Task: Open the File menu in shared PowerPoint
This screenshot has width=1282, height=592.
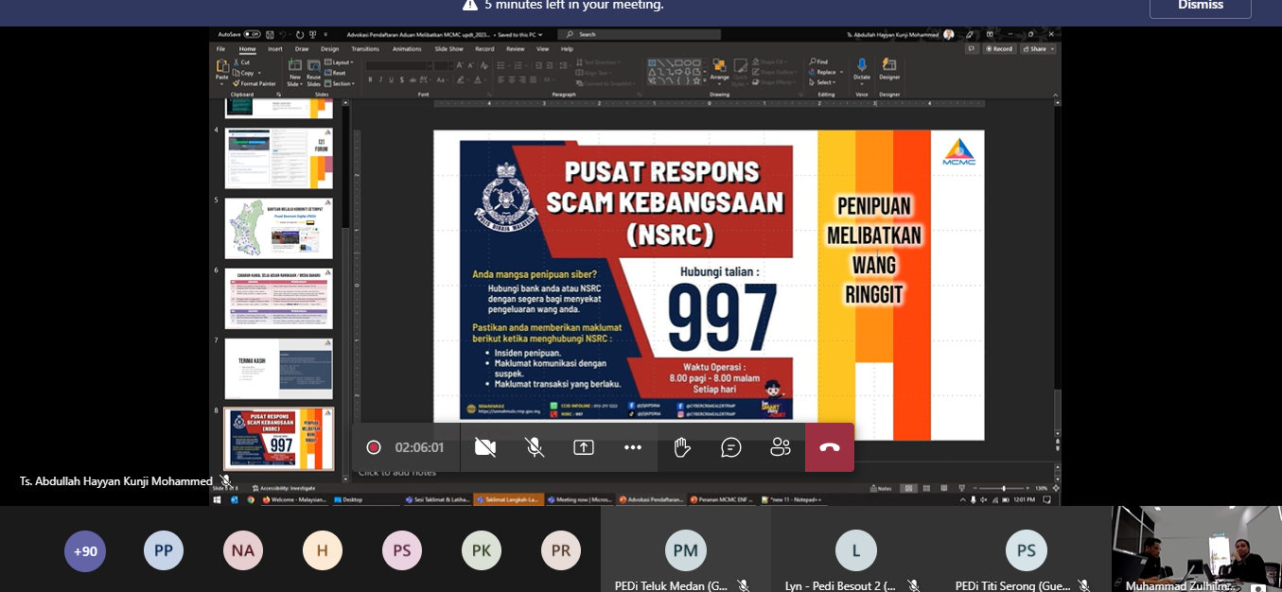Action: click(220, 49)
